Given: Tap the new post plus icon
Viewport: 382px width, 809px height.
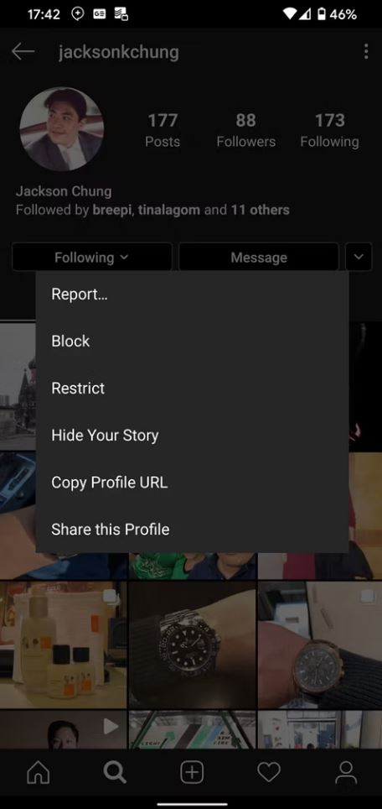Looking at the screenshot, I should (192, 772).
